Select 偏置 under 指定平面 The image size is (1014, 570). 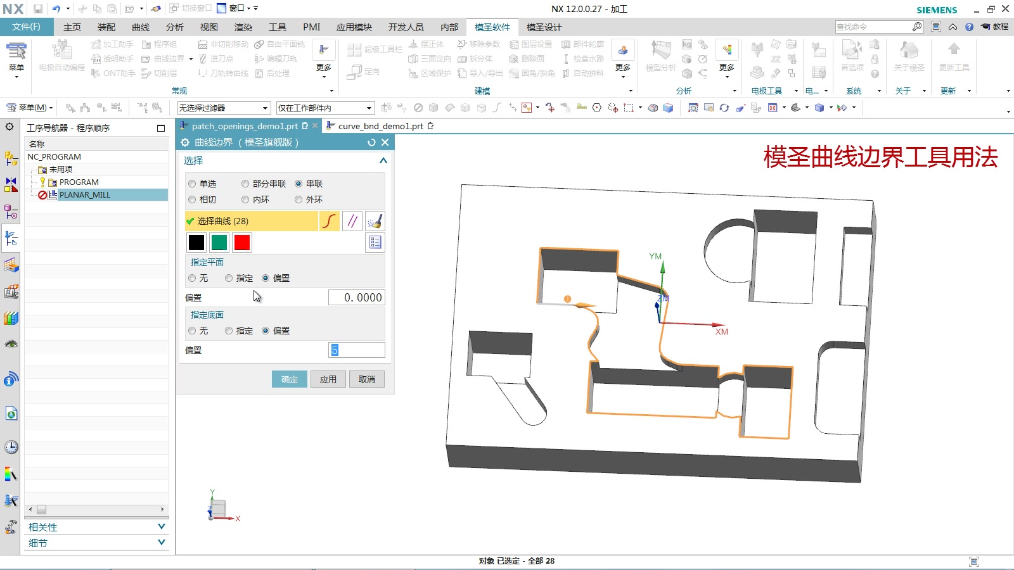(266, 278)
